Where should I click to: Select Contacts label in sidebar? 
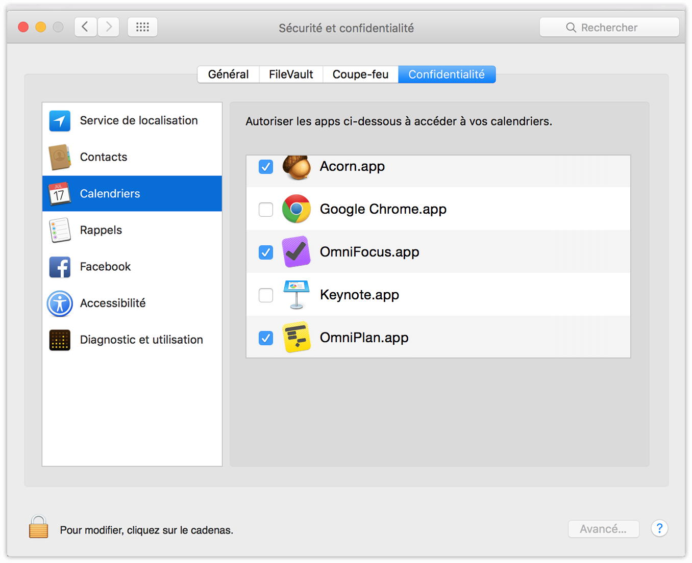click(104, 157)
